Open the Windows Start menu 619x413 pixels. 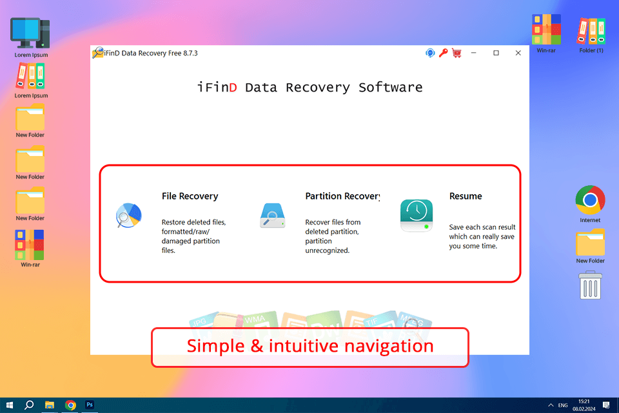[10, 405]
